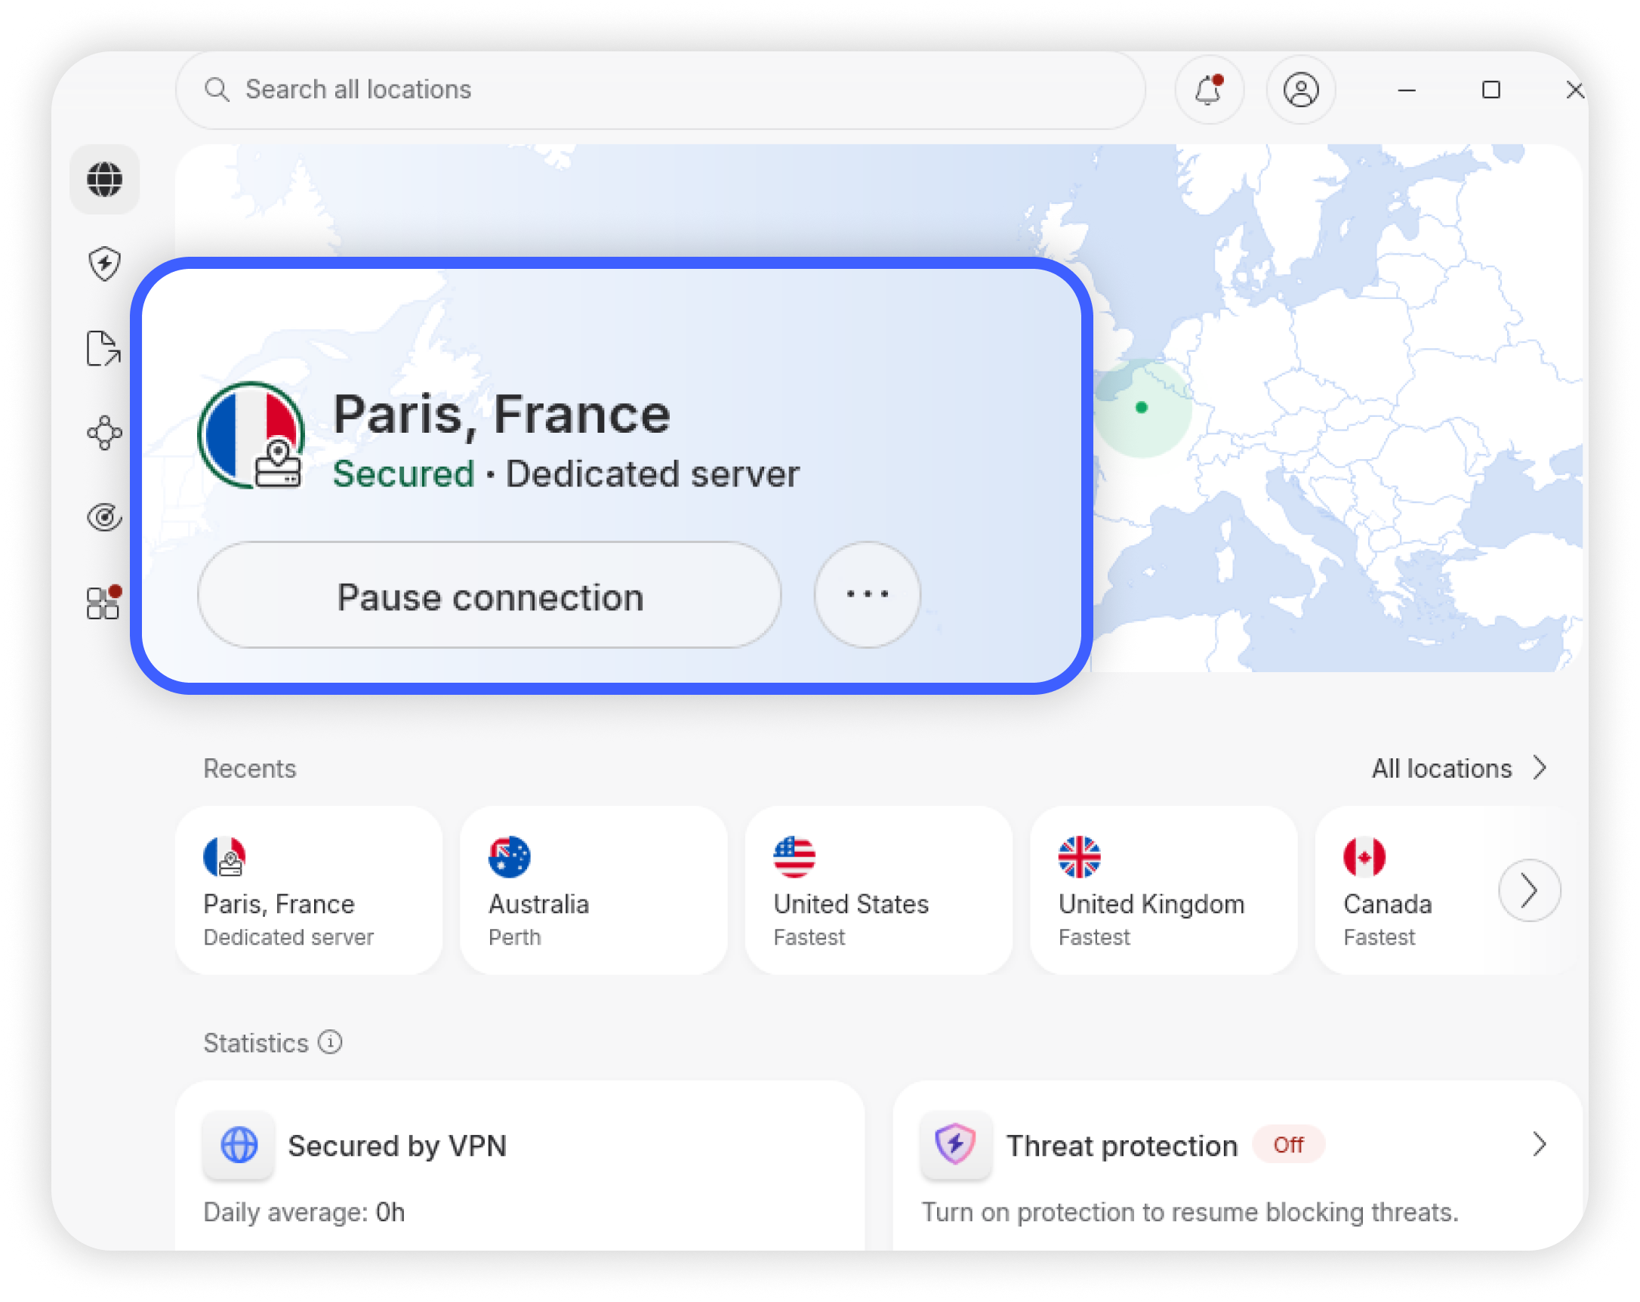Open the three-dots more options button

click(x=867, y=595)
